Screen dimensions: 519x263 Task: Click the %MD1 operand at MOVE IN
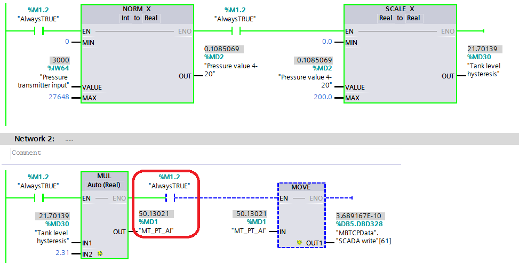tap(257, 222)
